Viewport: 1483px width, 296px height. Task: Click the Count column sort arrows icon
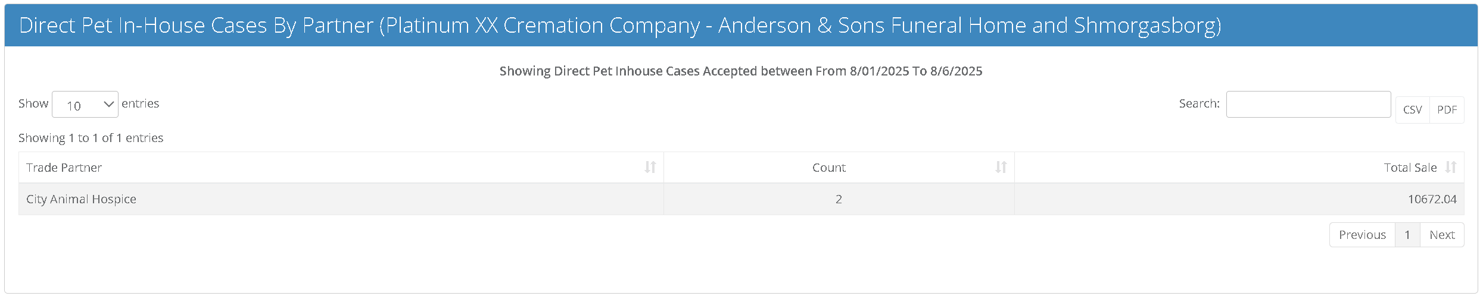(1001, 168)
